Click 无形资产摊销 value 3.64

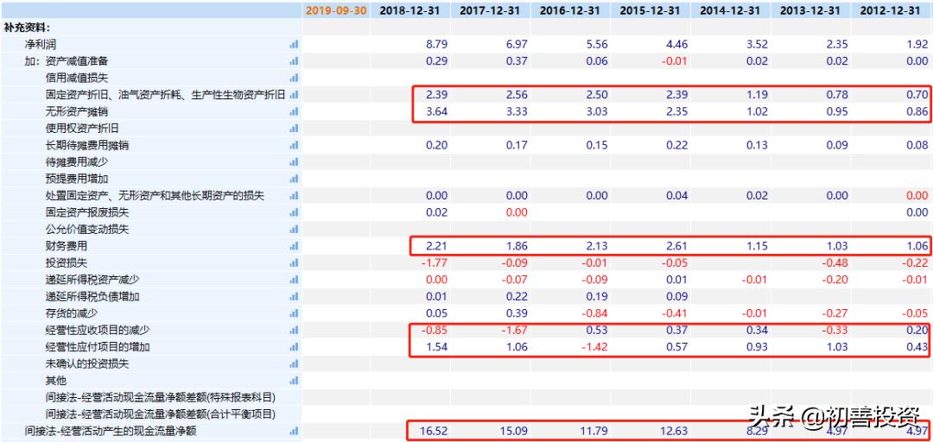point(437,111)
